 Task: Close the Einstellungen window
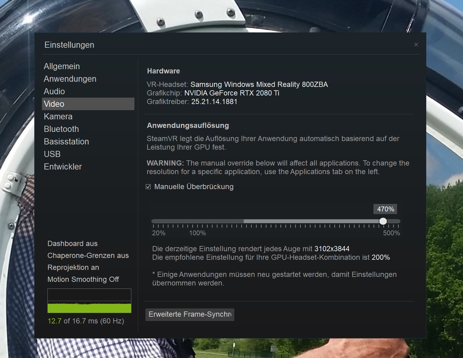[x=416, y=45]
